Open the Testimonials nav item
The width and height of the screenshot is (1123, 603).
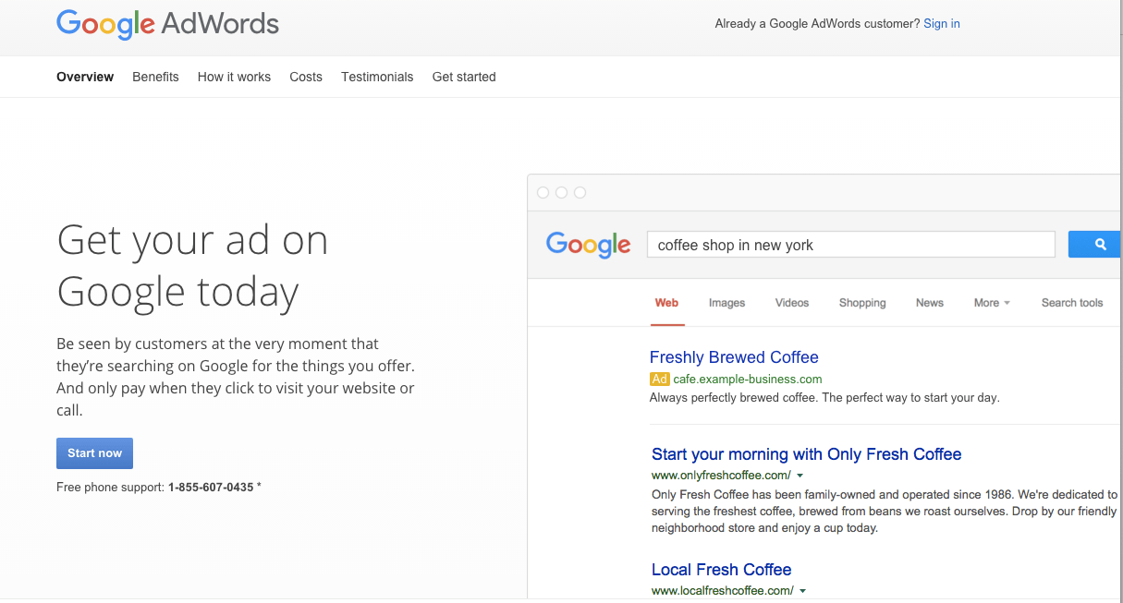[x=377, y=77]
